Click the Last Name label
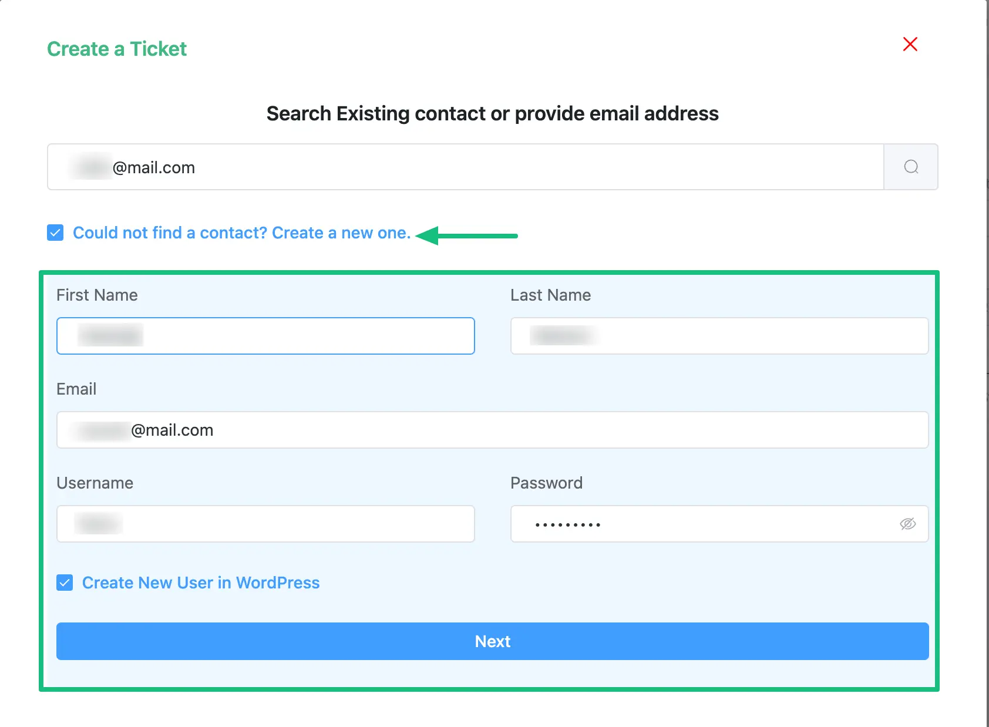Image resolution: width=989 pixels, height=727 pixels. tap(550, 295)
